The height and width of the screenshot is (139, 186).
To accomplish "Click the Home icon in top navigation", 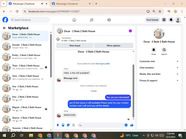I will click(74, 20).
